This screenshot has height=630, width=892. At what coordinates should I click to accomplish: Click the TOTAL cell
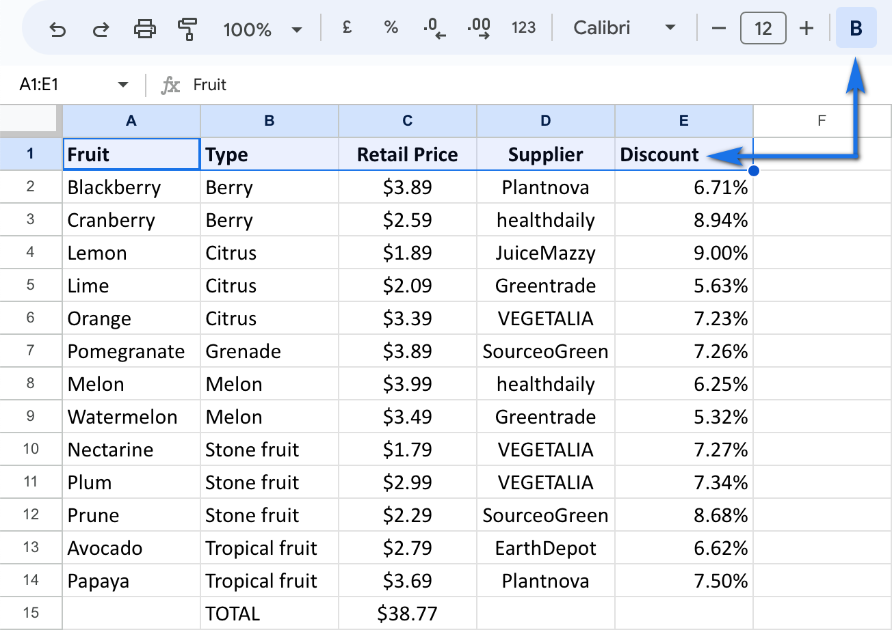tap(270, 614)
